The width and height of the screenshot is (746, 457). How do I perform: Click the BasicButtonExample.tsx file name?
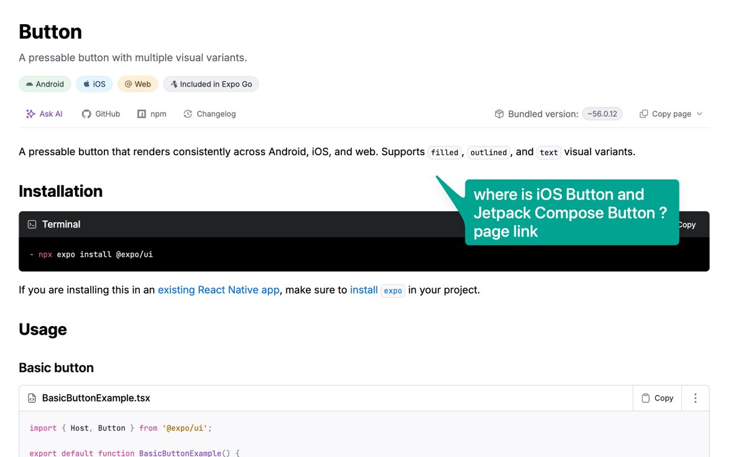pos(96,398)
